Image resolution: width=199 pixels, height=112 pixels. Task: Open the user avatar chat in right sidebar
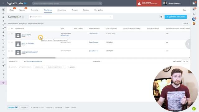(194, 24)
